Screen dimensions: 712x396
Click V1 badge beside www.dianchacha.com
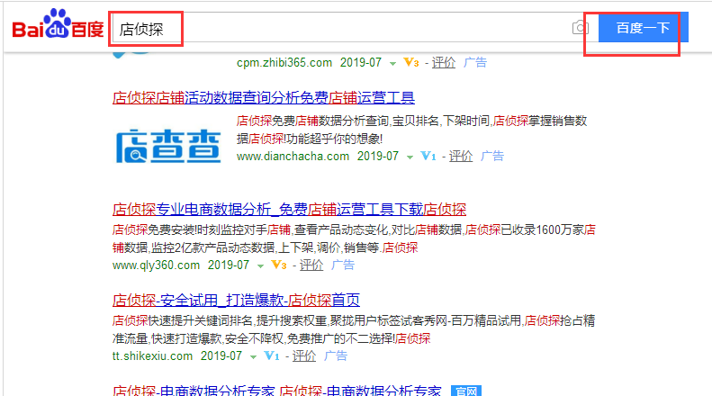click(428, 157)
